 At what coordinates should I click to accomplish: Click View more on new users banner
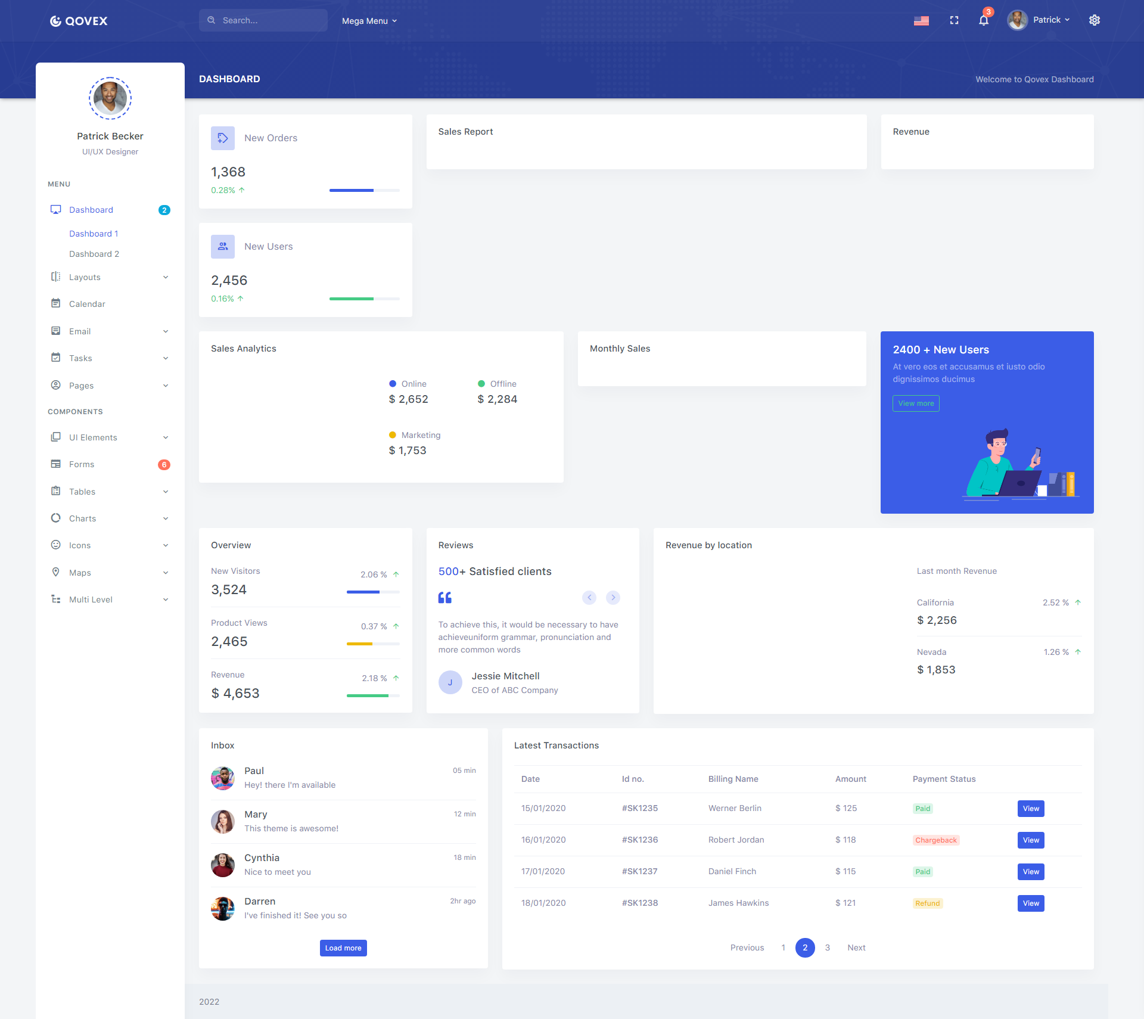pos(915,402)
